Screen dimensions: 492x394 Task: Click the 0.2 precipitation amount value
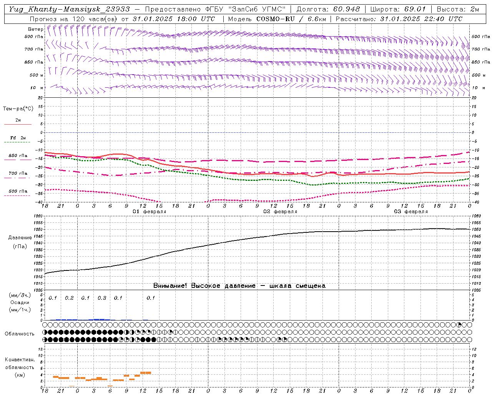(69, 298)
